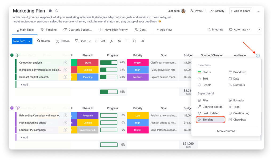Toggle the favorite star next to Marketing Plan
Screen dimensions: 273x161
tap(56, 11)
